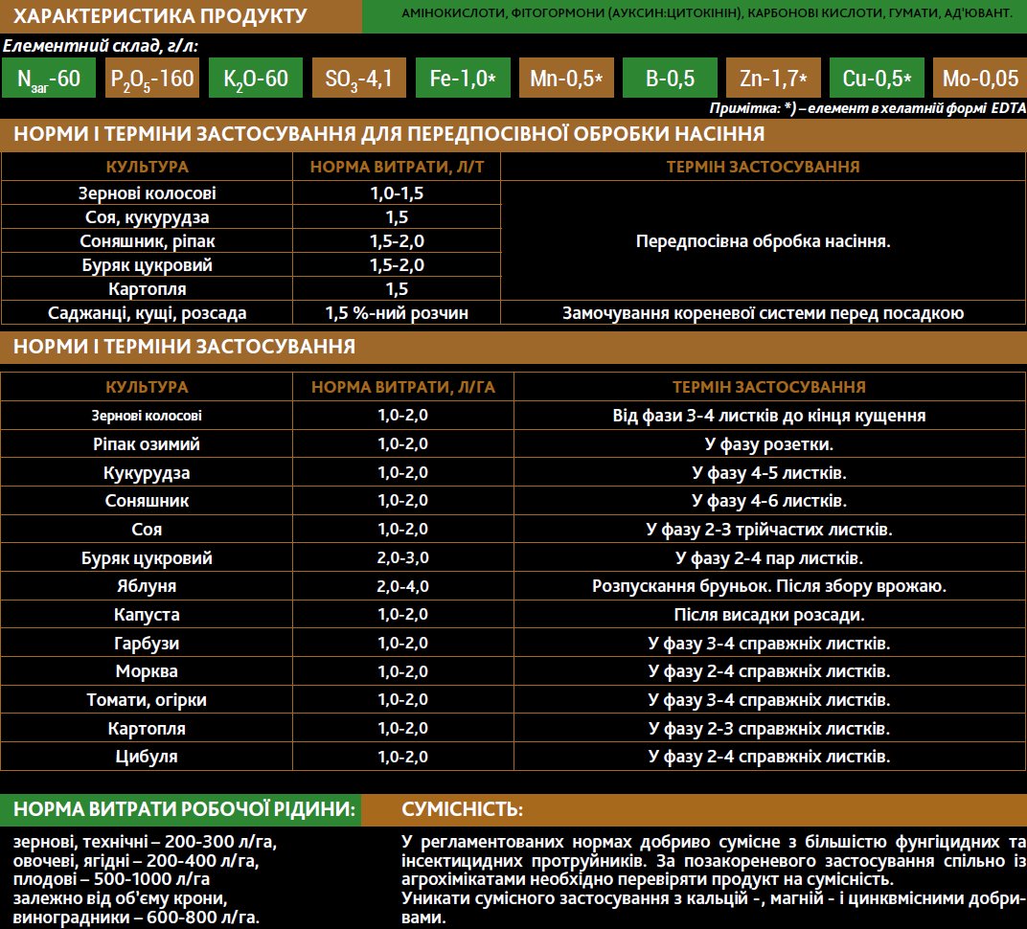Click rate '1,0-1,5' for Зернові колосові

click(397, 193)
